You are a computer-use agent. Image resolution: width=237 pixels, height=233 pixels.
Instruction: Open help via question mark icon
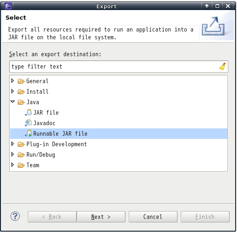15,216
